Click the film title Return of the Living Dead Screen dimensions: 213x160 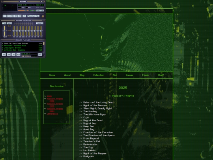98,102
